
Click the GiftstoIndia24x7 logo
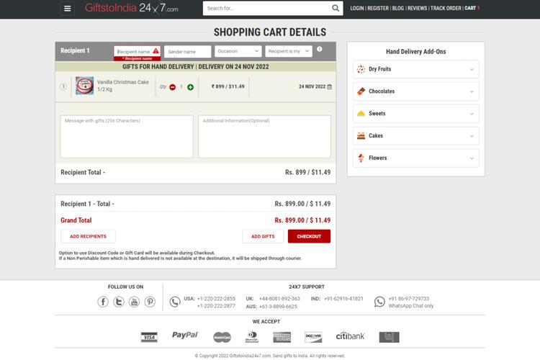click(x=131, y=8)
